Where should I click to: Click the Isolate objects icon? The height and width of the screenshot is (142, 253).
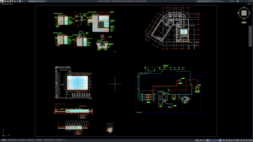pyautogui.click(x=244, y=140)
